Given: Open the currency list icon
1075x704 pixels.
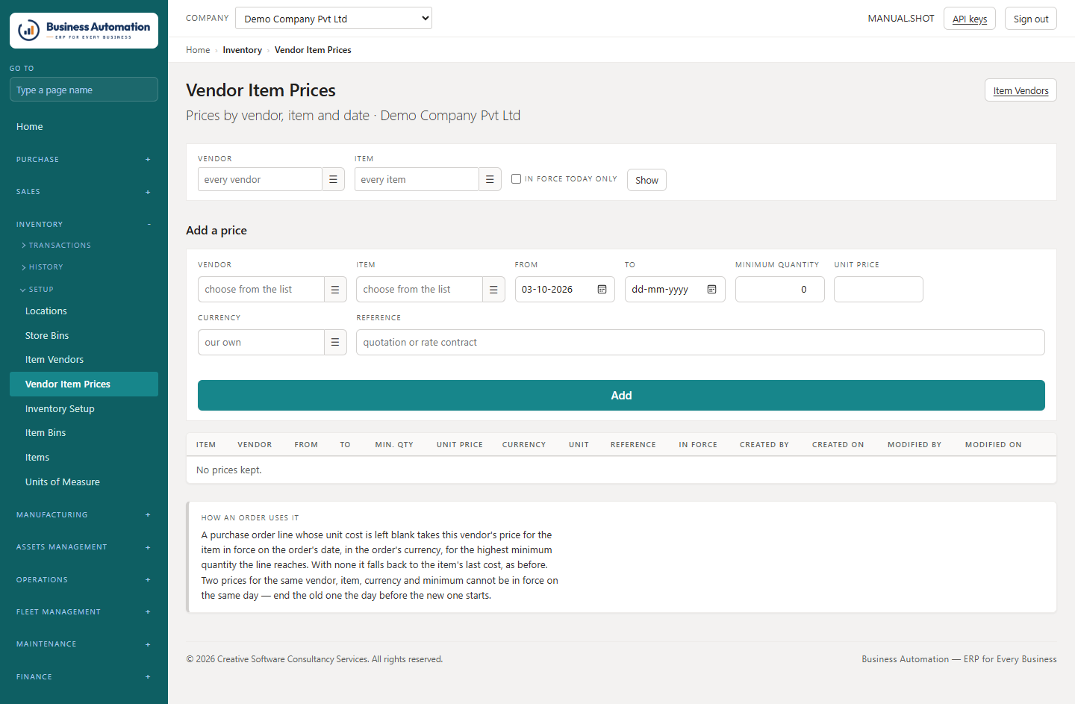Looking at the screenshot, I should 335,343.
